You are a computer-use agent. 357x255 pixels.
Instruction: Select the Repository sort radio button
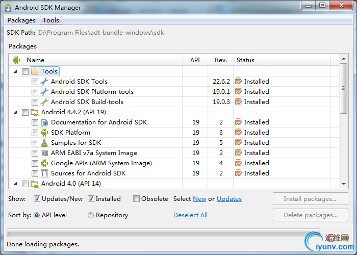pos(91,215)
